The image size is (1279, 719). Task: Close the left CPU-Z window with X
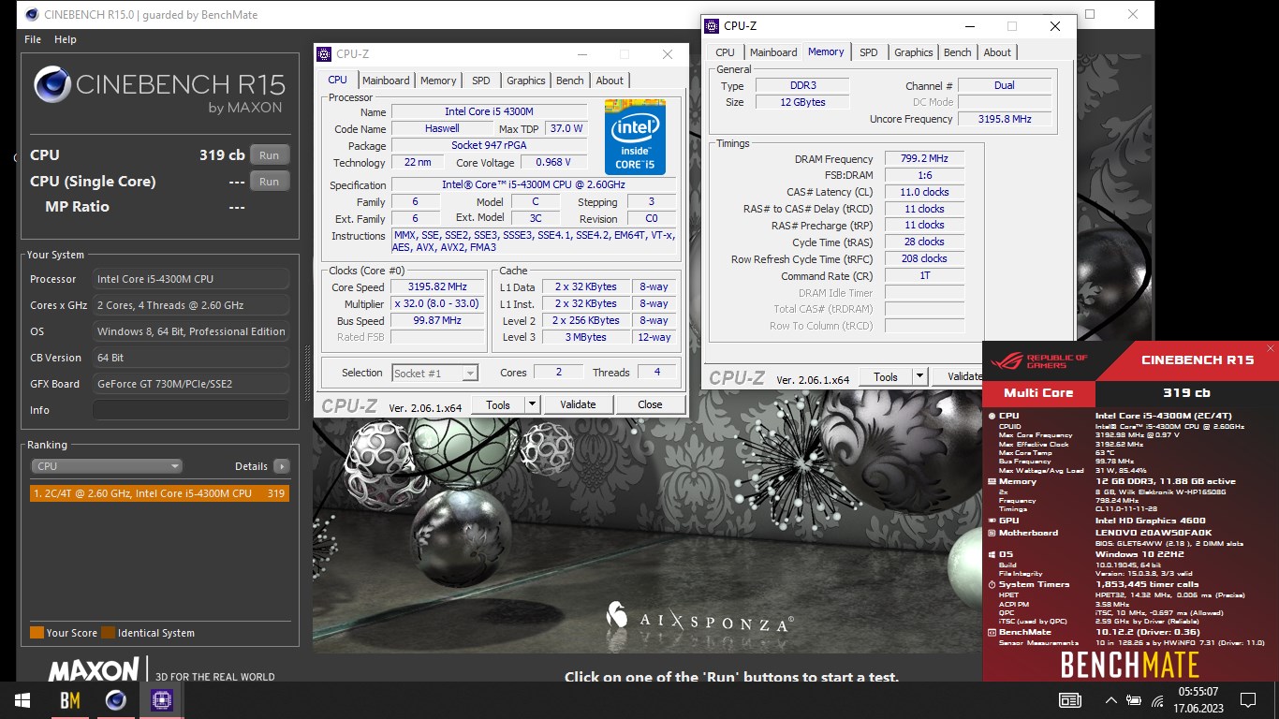[x=668, y=54]
